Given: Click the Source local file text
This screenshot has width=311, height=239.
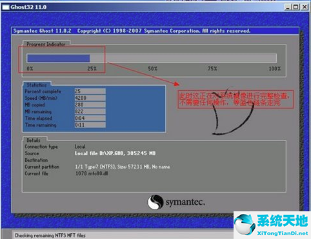Looking at the screenshot, I should (x=115, y=153).
